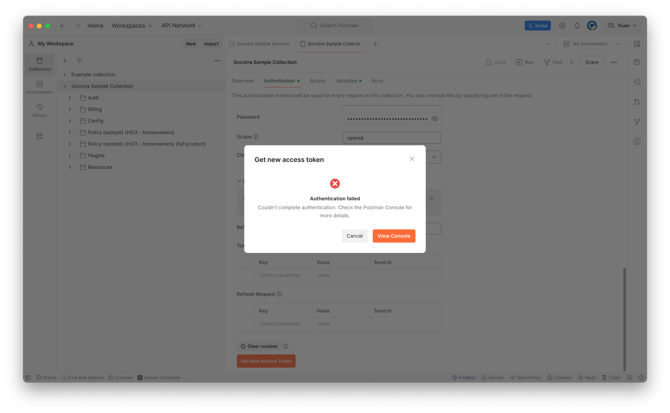
Task: Collapse the Socotra Sample Collection tree
Action: (x=65, y=86)
